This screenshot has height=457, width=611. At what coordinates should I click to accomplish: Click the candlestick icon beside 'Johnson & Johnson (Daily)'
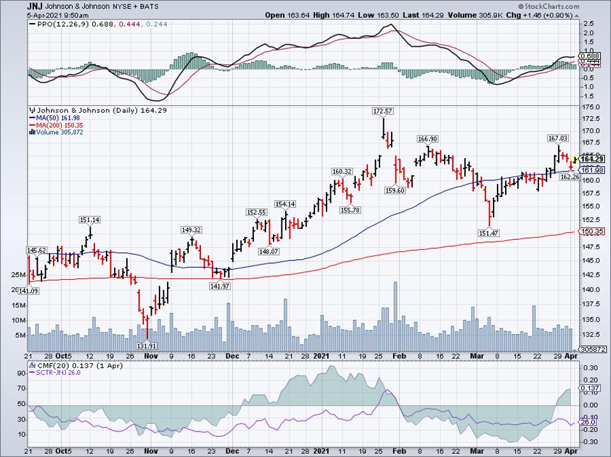tap(32, 110)
